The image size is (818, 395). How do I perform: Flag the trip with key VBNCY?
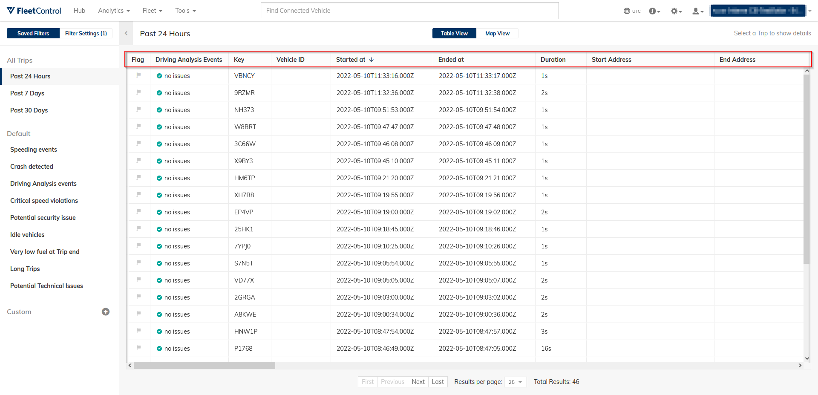pyautogui.click(x=138, y=75)
